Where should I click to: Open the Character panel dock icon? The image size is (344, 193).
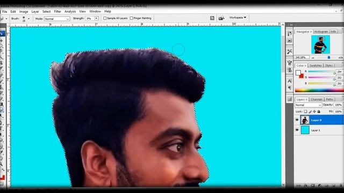pyautogui.click(x=290, y=81)
